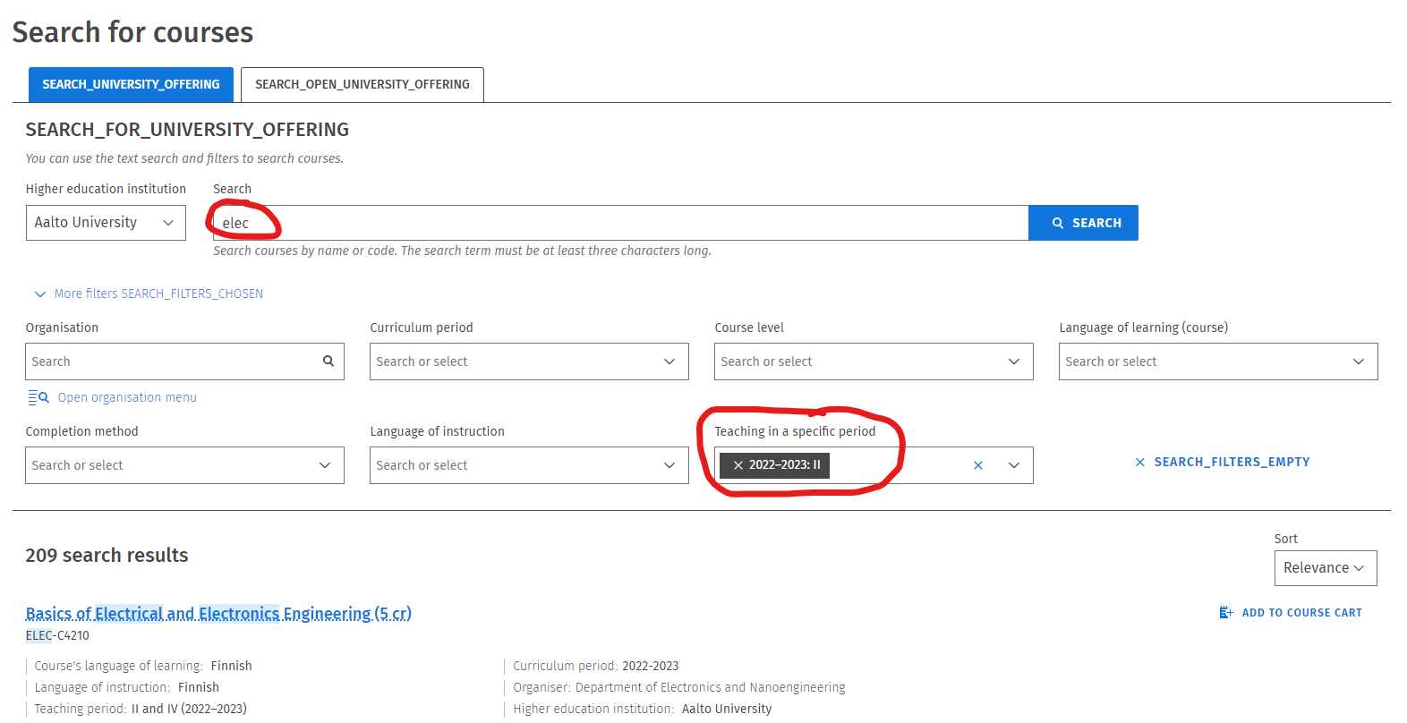Image resolution: width=1407 pixels, height=723 pixels.
Task: Clear the Teaching period field with blue X
Action: click(978, 465)
